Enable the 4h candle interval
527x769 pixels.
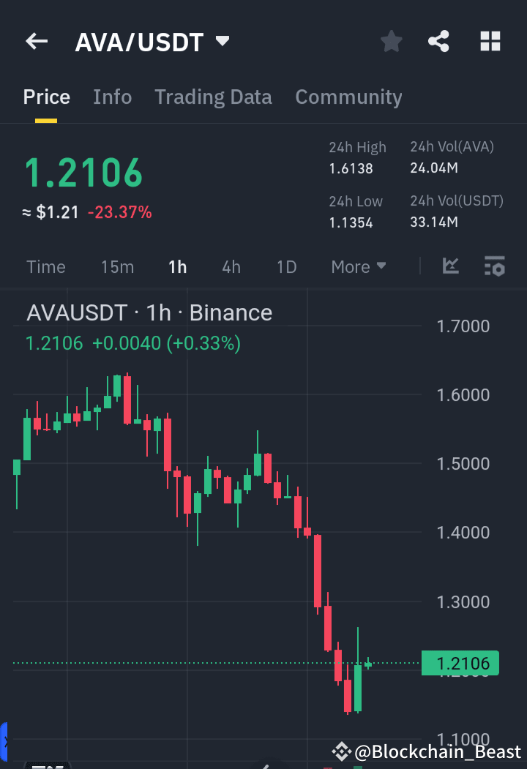coord(231,266)
